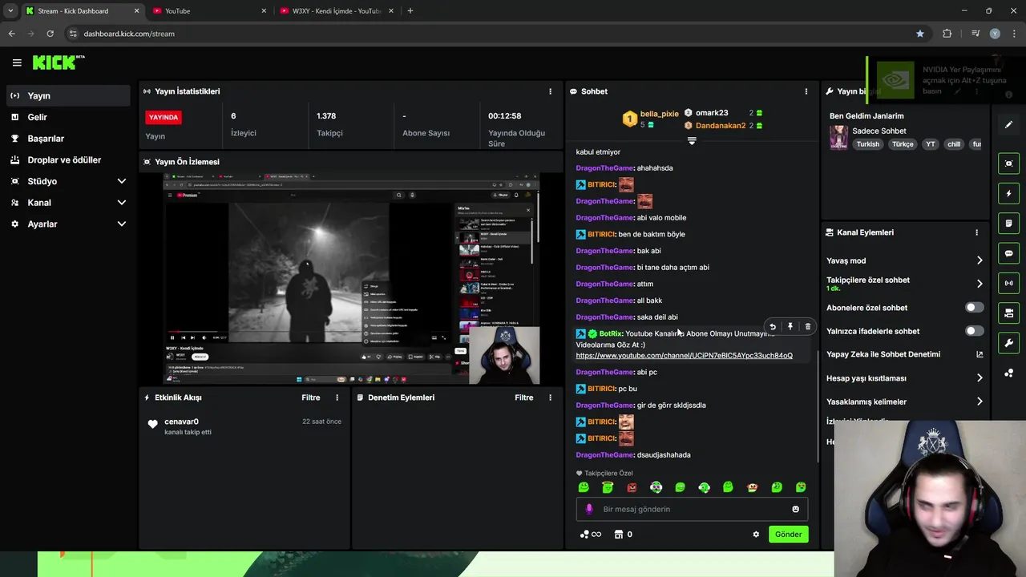
Task: Open Denetim Eylemleri panel options menu
Action: pos(550,397)
